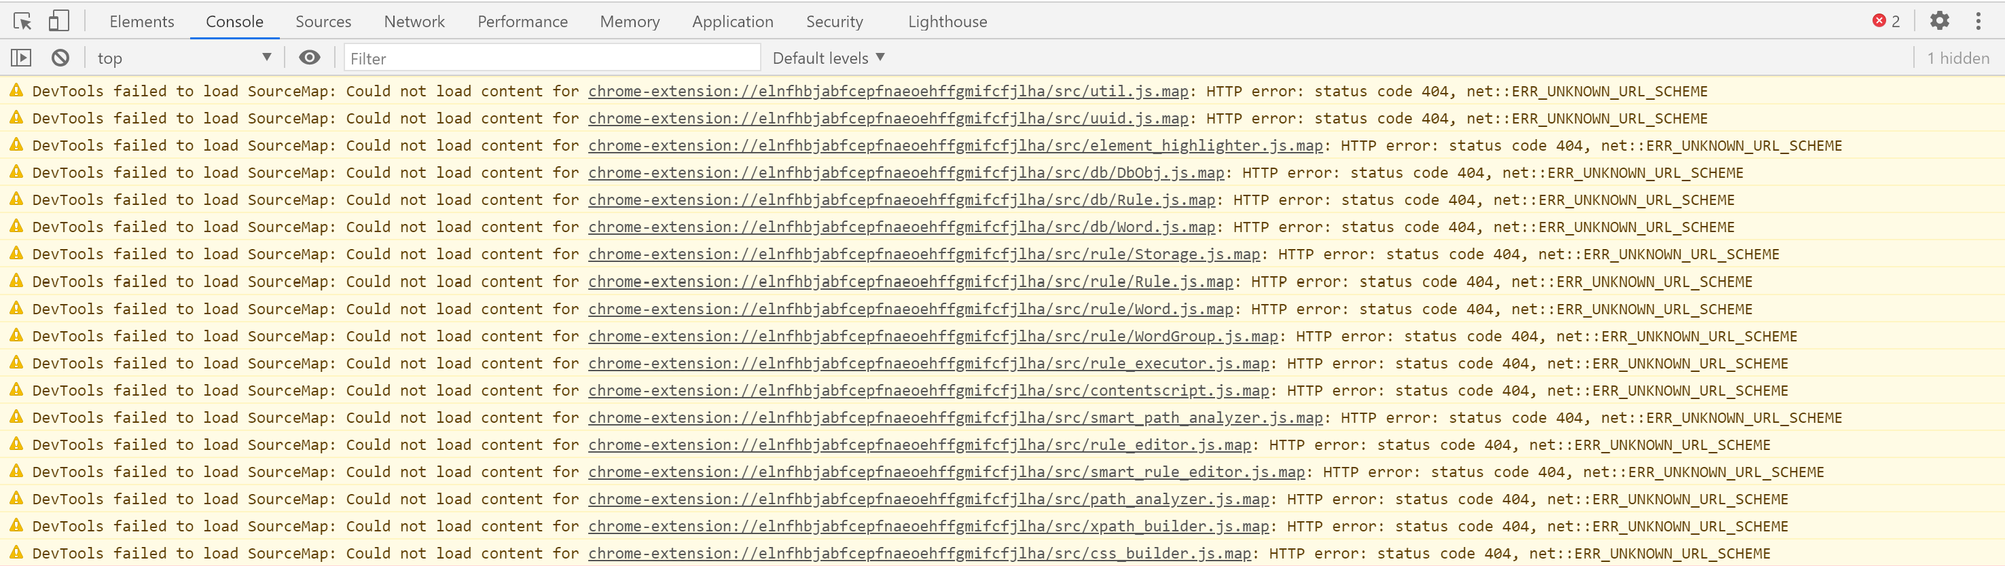Click the red error count badge
The image size is (2005, 566).
[1886, 21]
